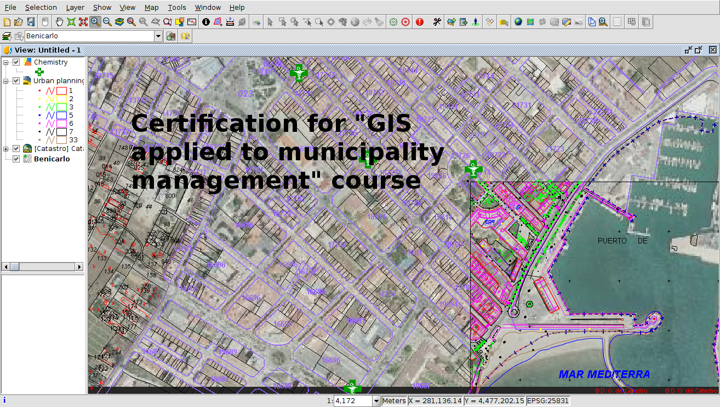The image size is (720, 407).
Task: Toggle Urban planning layer visibility checkbox
Action: click(x=16, y=80)
